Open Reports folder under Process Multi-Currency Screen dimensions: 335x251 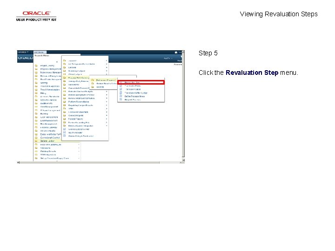coord(100,87)
